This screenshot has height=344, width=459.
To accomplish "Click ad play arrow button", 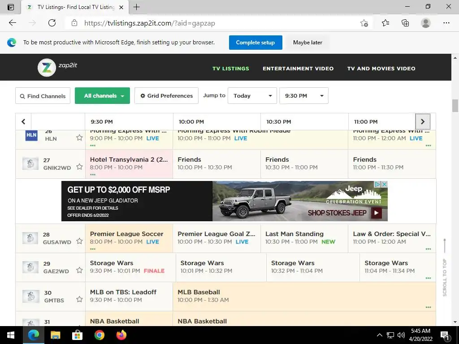I will (x=376, y=213).
